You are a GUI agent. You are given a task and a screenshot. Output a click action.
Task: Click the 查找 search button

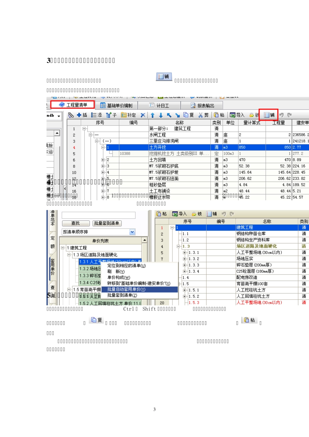[75, 223]
